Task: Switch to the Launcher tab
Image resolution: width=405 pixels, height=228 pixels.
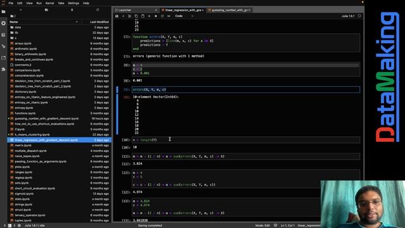Action: [134, 10]
